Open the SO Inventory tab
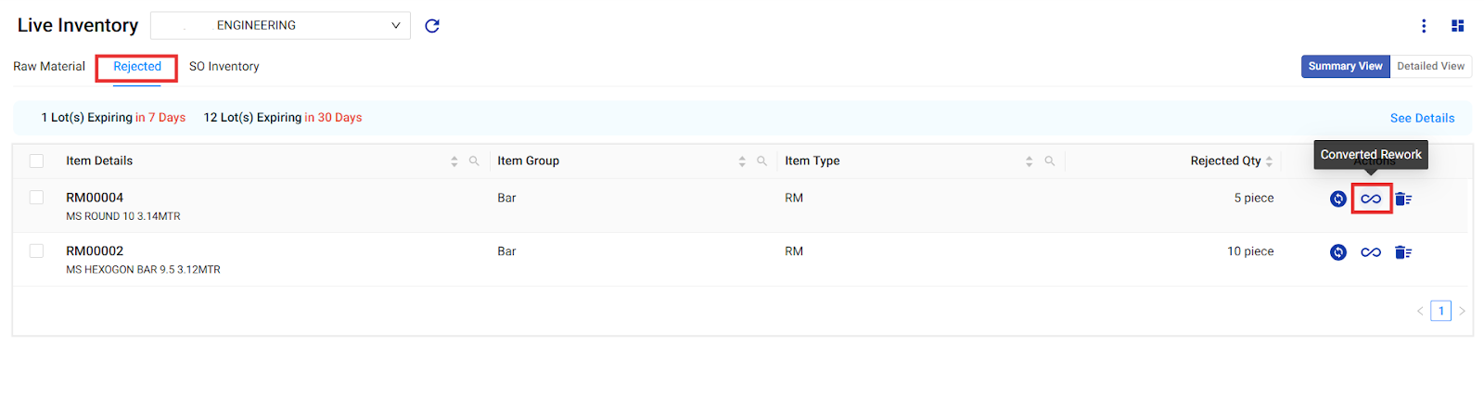 coord(224,67)
